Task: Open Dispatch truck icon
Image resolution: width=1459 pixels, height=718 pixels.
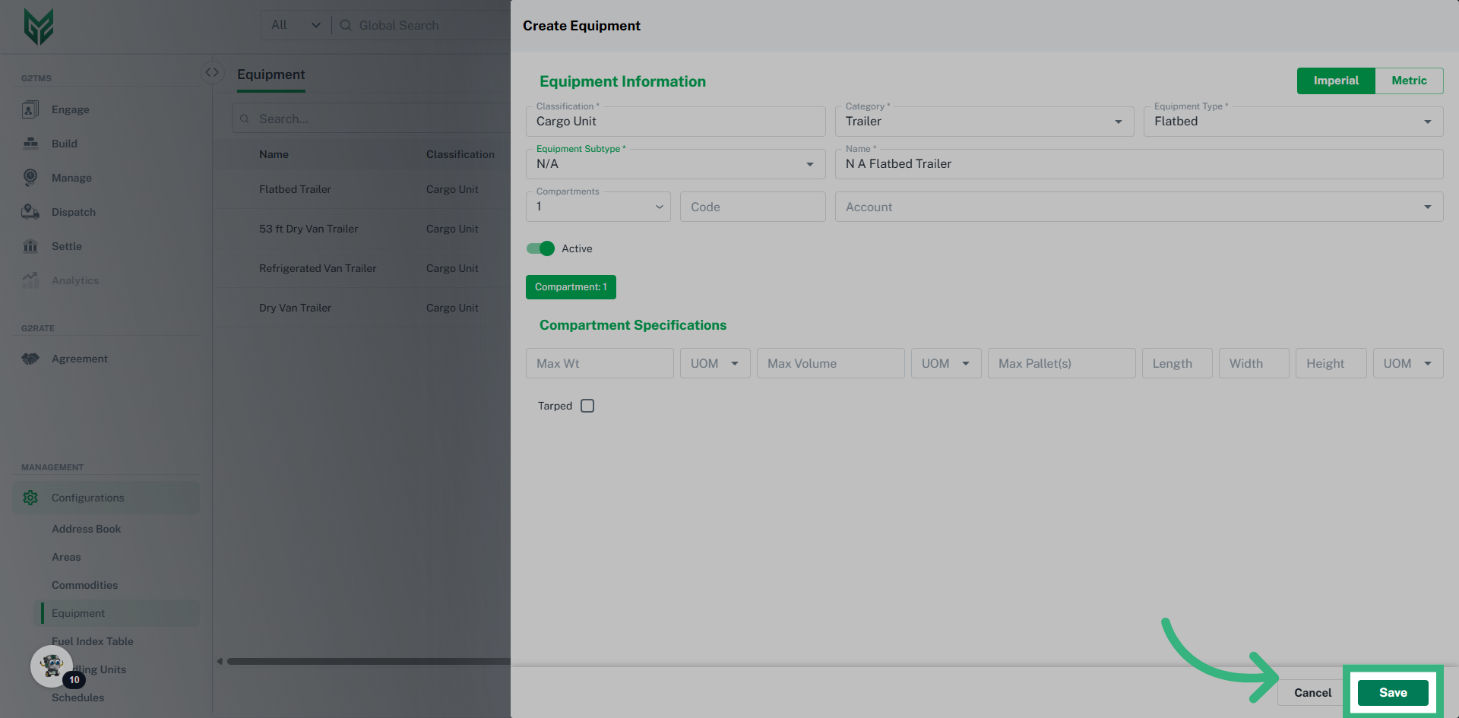Action: pyautogui.click(x=30, y=212)
